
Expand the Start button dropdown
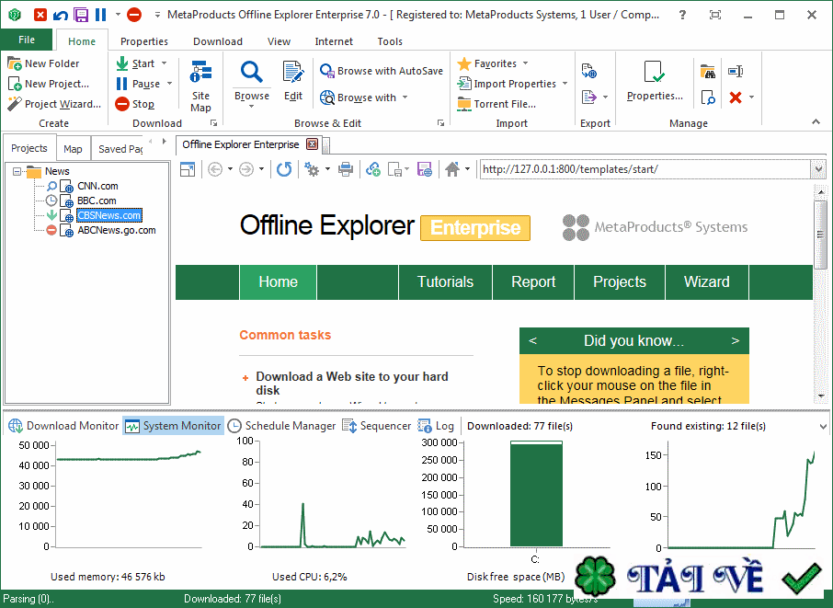coord(165,63)
